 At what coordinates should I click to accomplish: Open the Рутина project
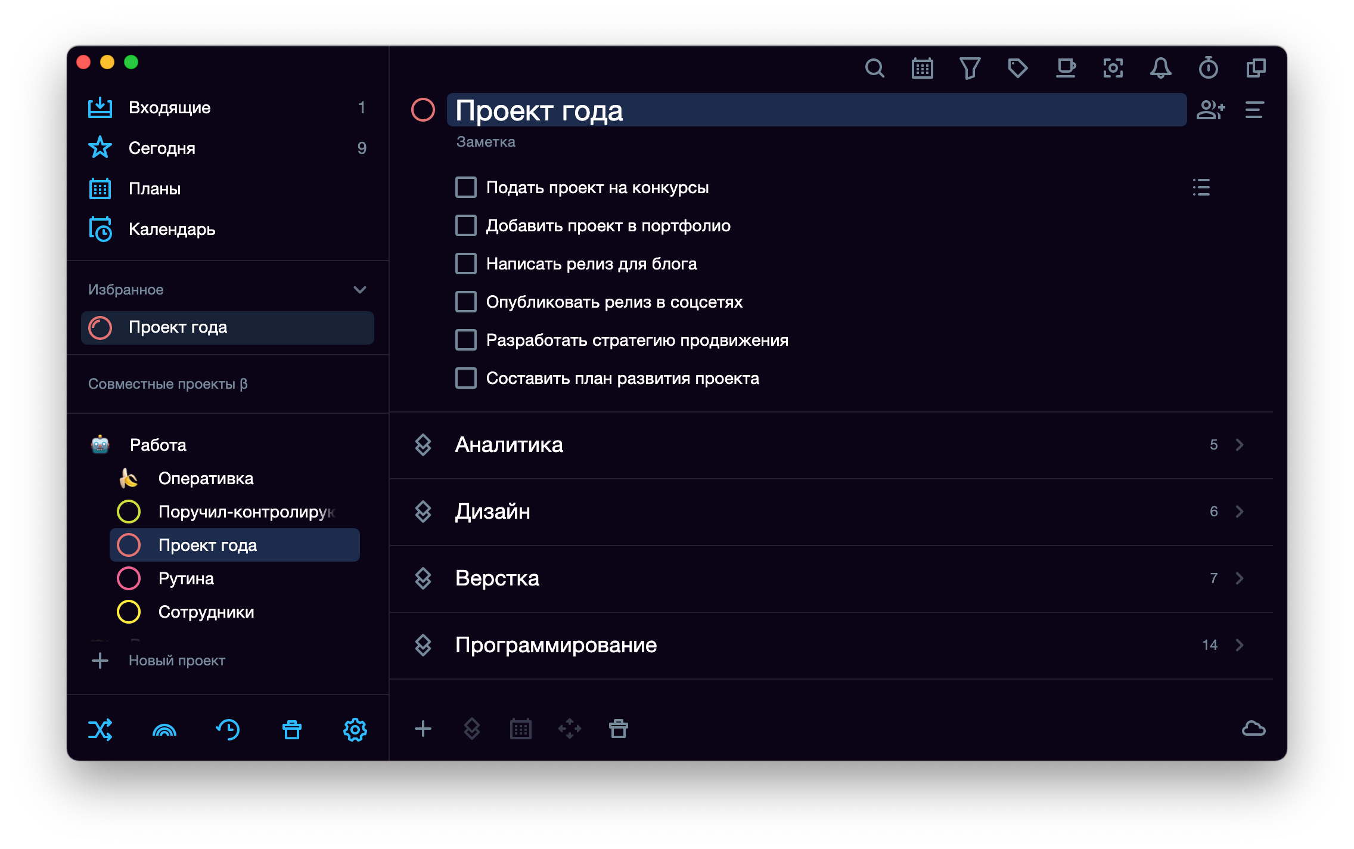[x=235, y=578]
